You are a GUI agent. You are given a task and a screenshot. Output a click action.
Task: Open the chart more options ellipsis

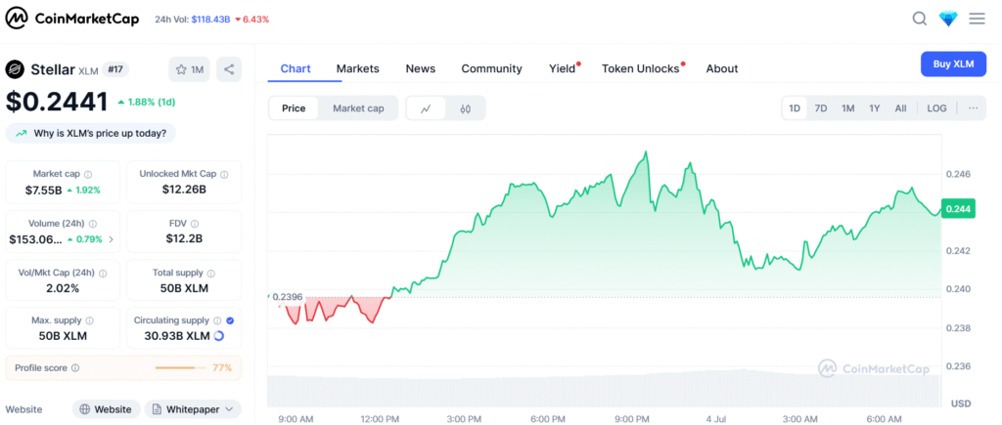[x=973, y=108]
